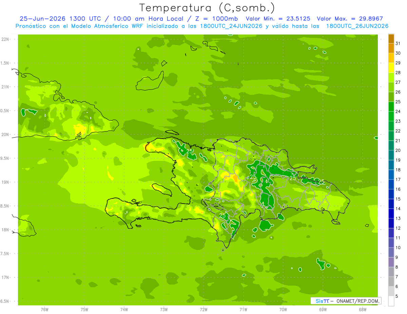Select the date text "25-Jun-2026 1300 UTC"

(60, 19)
